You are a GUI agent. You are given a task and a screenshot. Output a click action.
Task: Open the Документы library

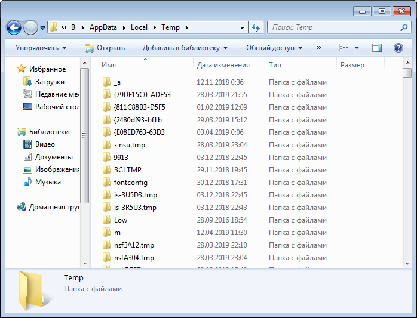point(54,157)
